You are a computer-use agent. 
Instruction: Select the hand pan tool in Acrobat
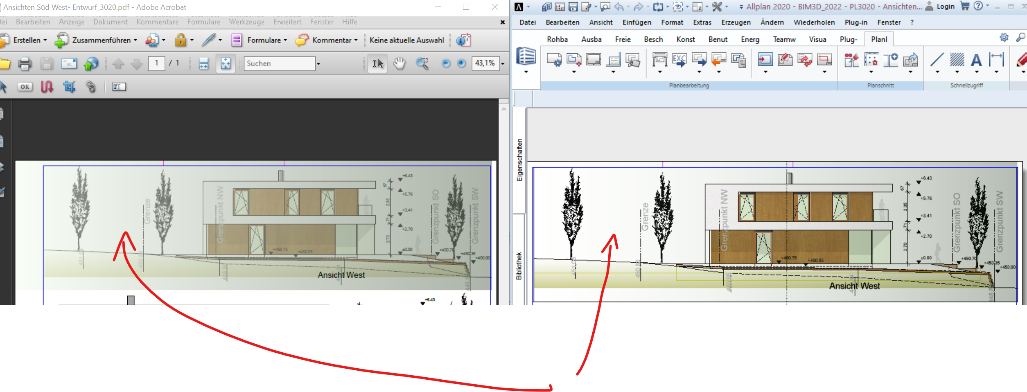[399, 63]
